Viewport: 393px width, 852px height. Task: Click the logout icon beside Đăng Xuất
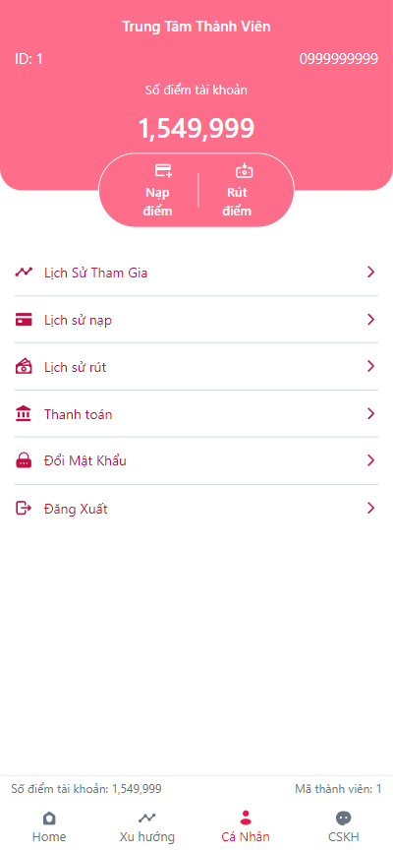pyautogui.click(x=24, y=509)
